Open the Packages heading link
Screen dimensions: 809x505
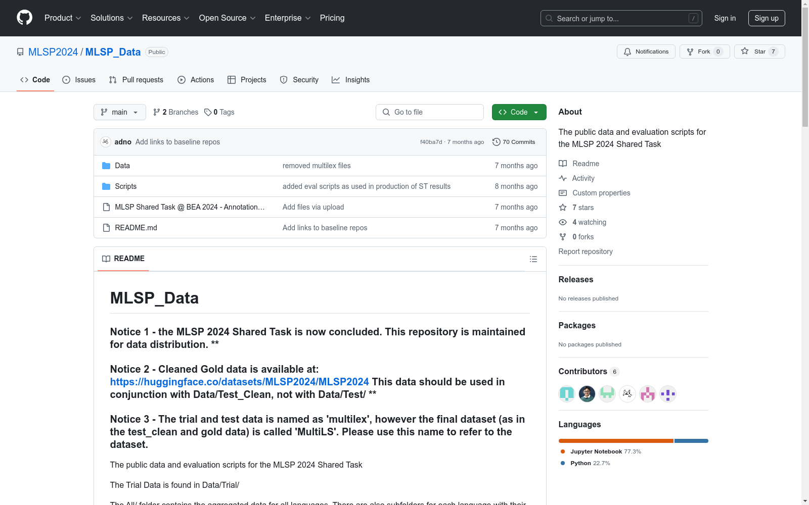point(577,325)
